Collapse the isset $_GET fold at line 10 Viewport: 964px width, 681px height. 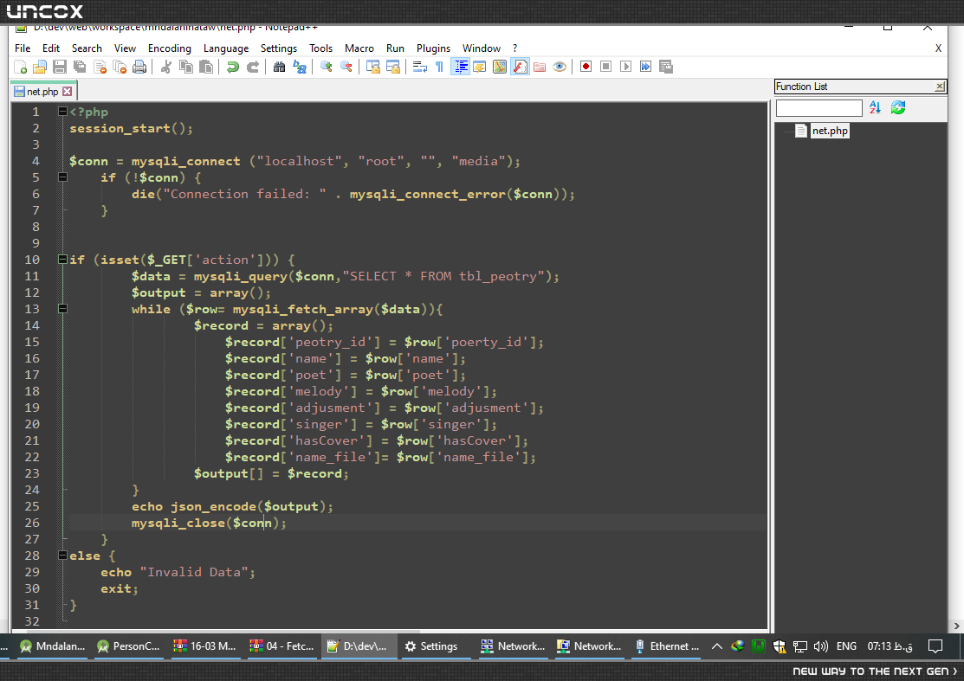click(62, 259)
